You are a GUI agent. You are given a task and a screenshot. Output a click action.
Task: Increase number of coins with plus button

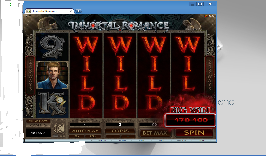(128, 136)
